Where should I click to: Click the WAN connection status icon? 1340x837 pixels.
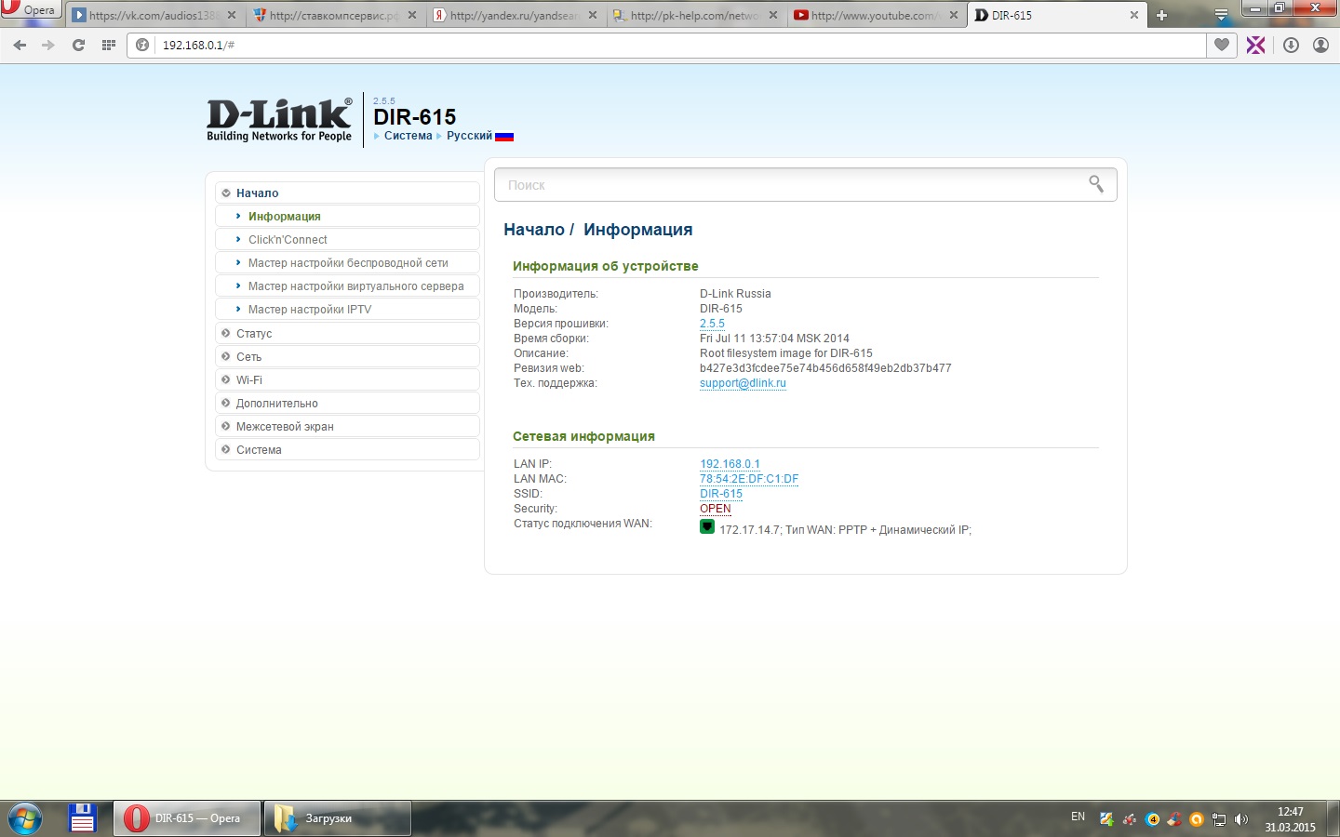pos(707,527)
